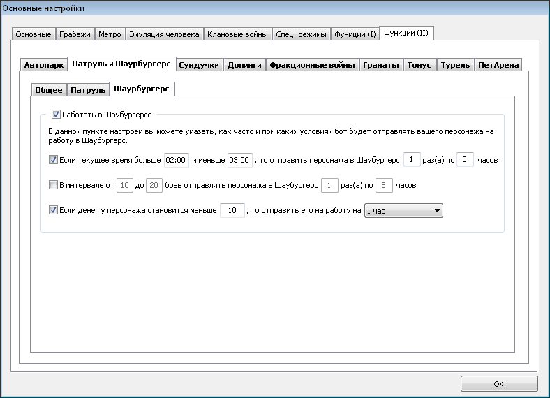Screen dimensions: 550x398
Task: Open the Фракционные войны sub-tab
Action: click(312, 65)
